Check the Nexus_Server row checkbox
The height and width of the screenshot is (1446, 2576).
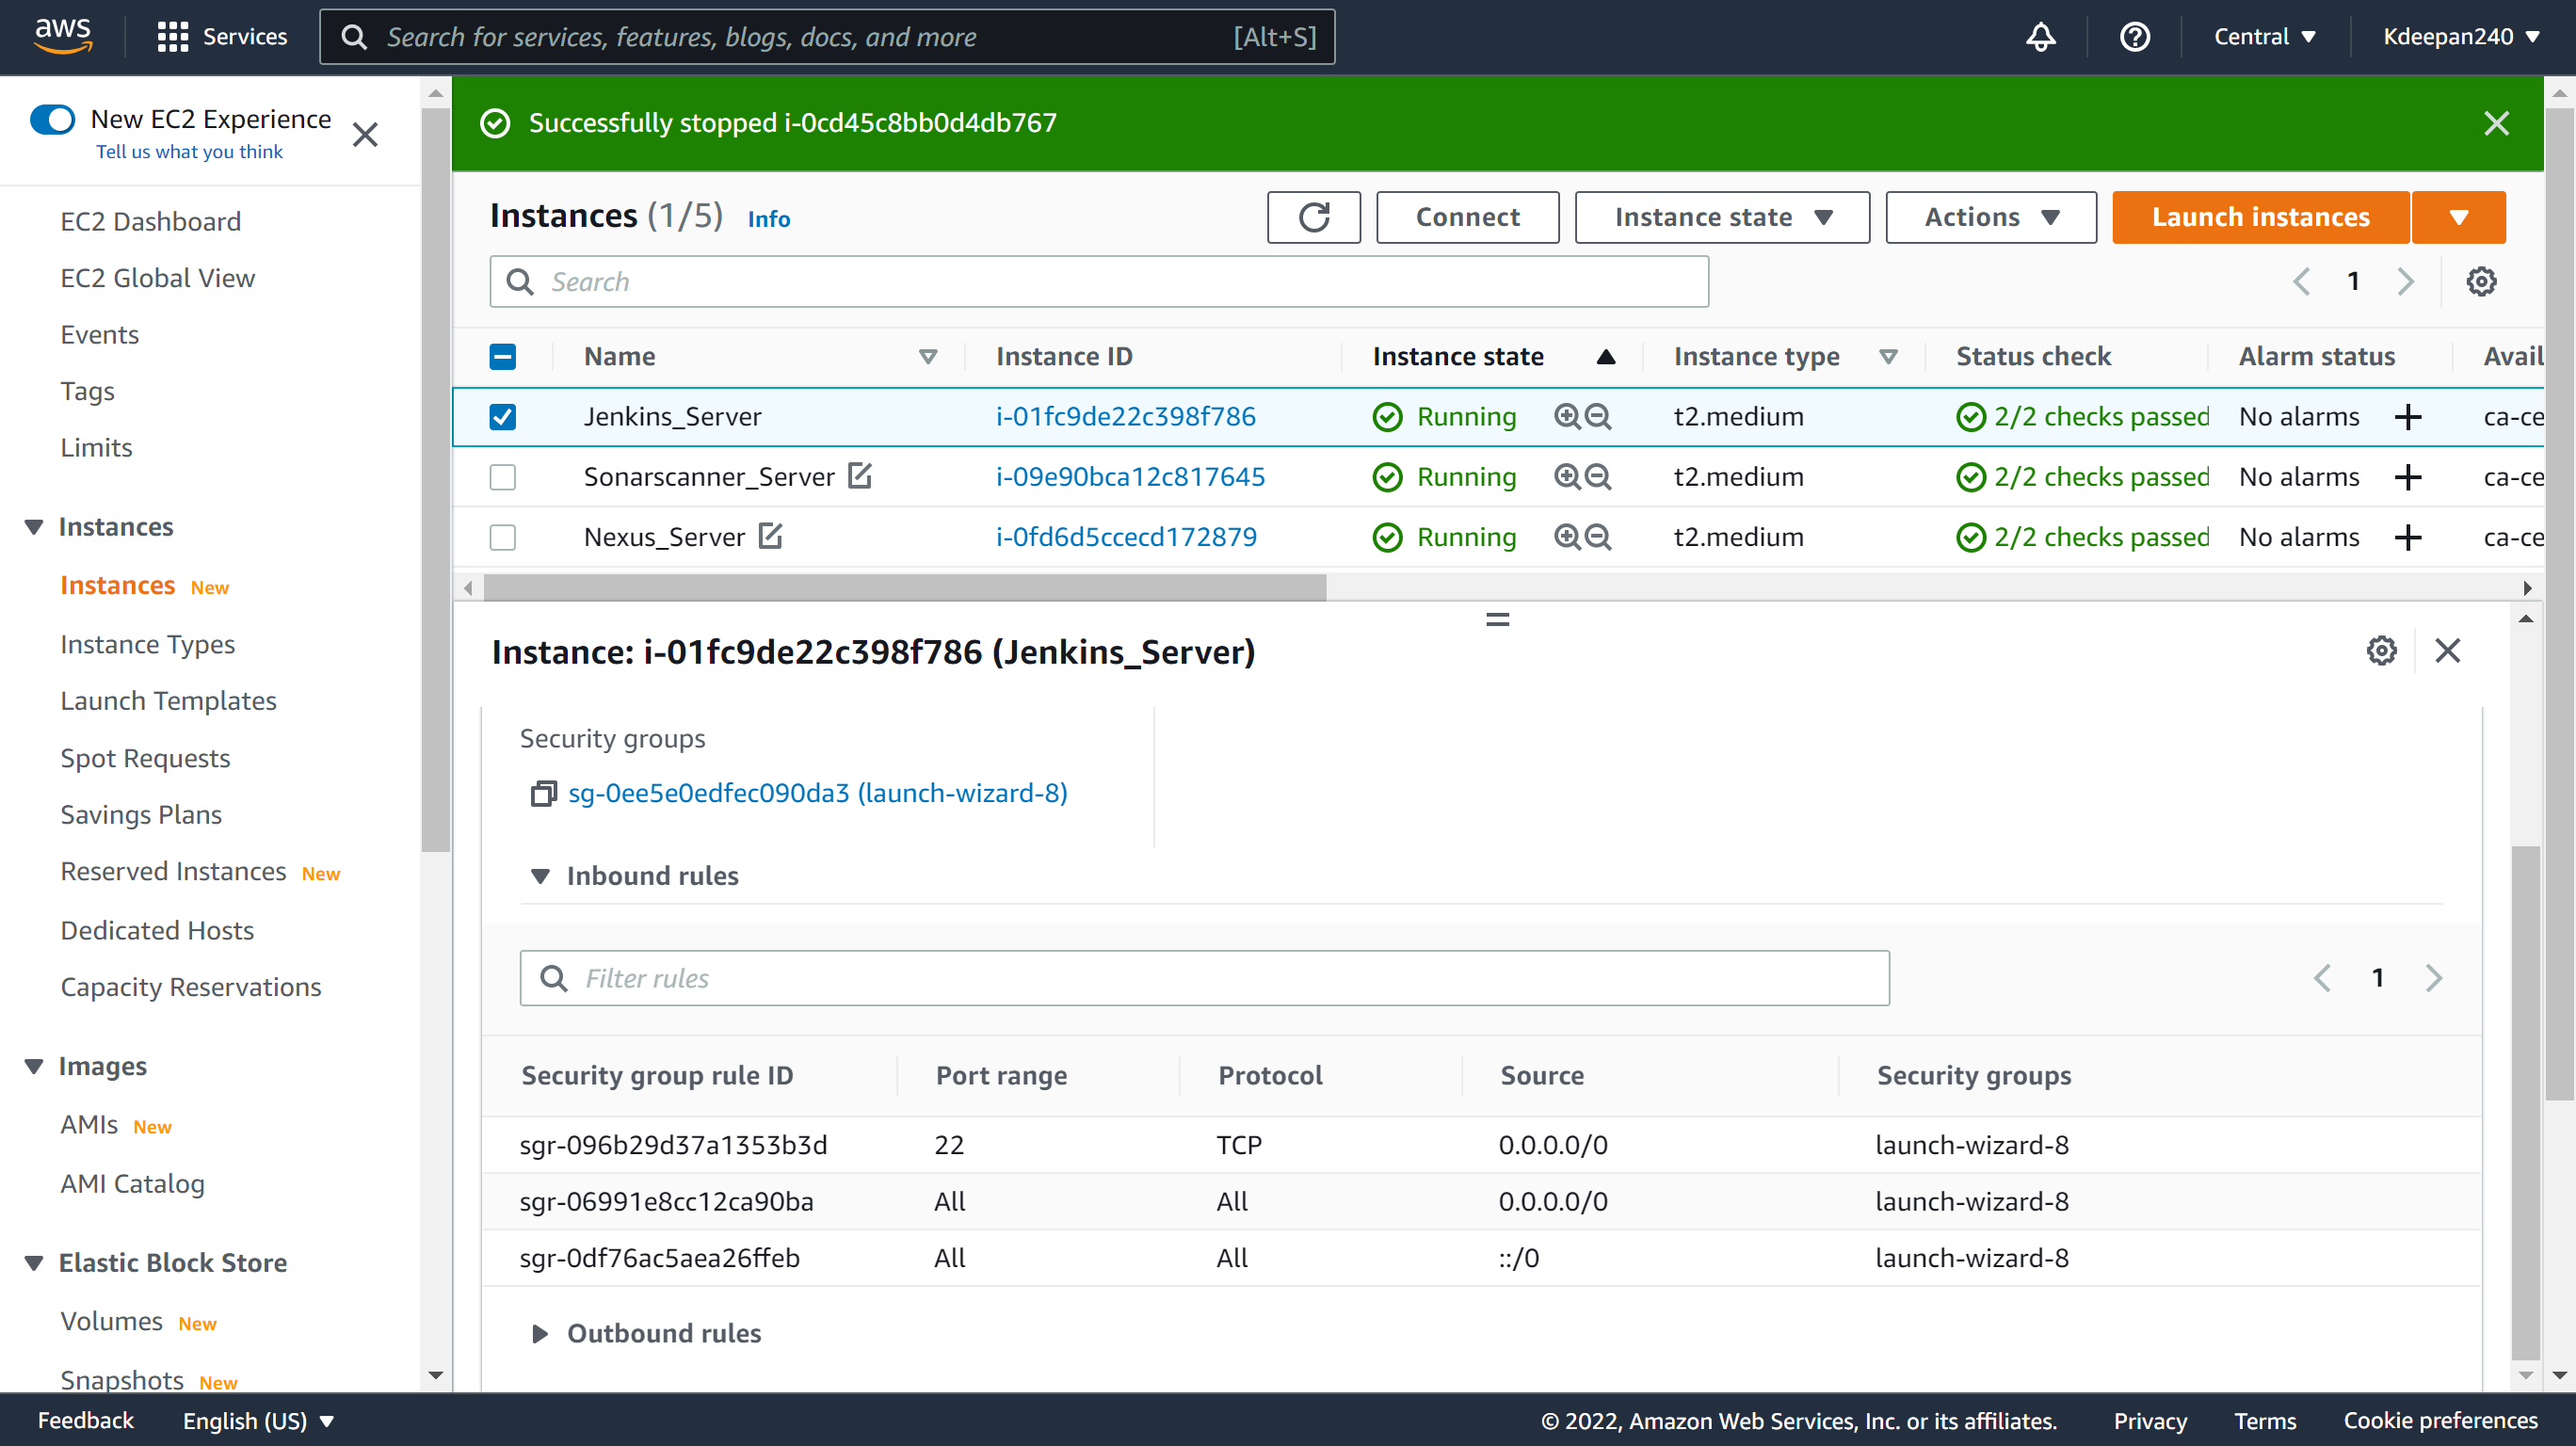[503, 537]
